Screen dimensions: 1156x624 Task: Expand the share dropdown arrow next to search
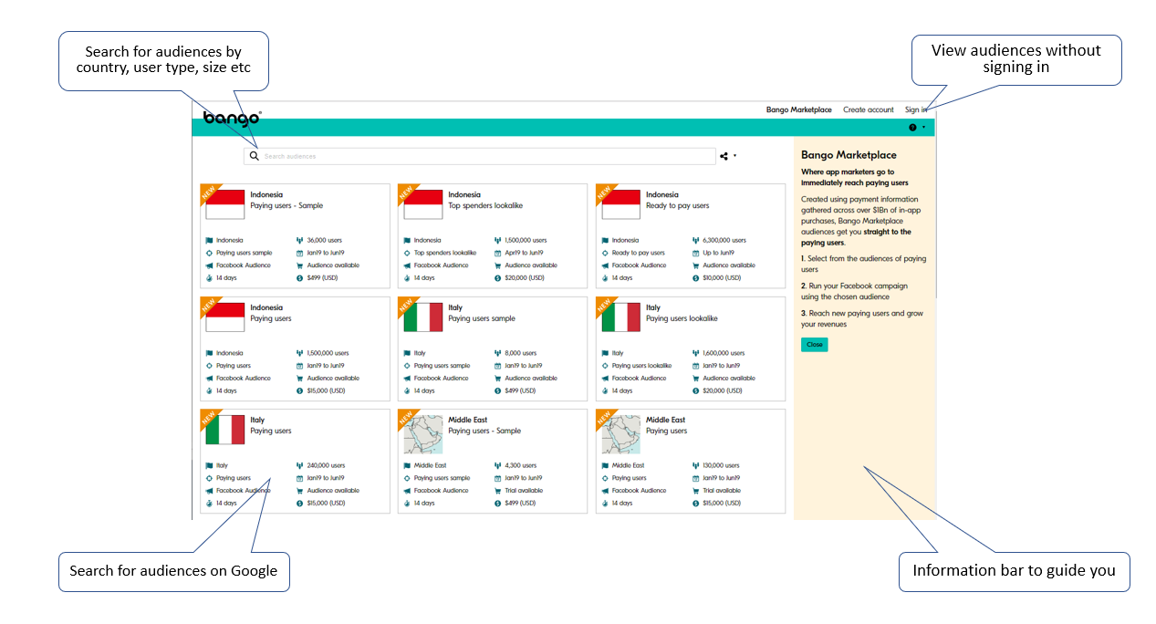735,156
